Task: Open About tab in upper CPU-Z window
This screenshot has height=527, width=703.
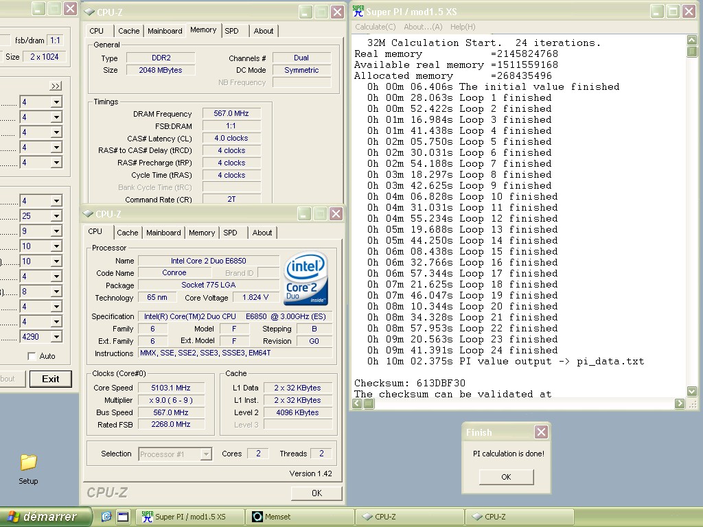Action: (x=264, y=31)
